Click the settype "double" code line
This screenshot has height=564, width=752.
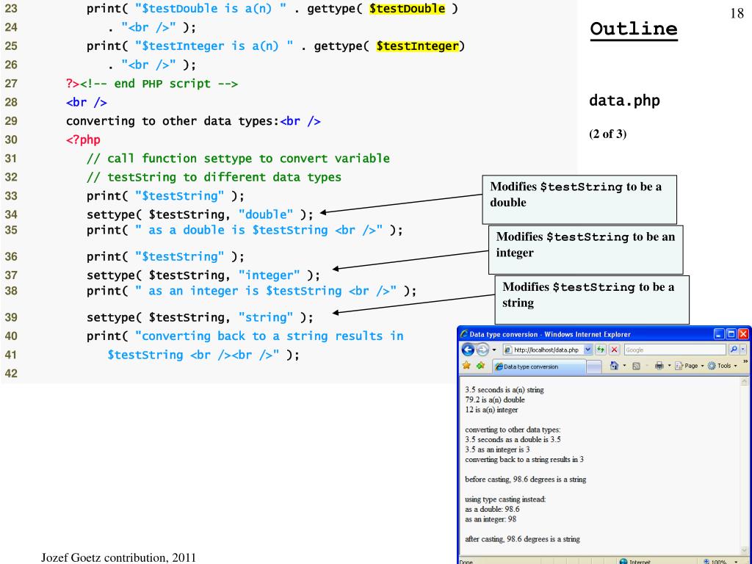click(x=200, y=214)
